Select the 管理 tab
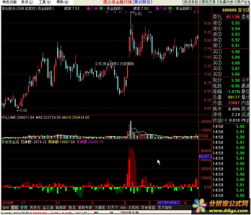The image size is (251, 215). 24,207
